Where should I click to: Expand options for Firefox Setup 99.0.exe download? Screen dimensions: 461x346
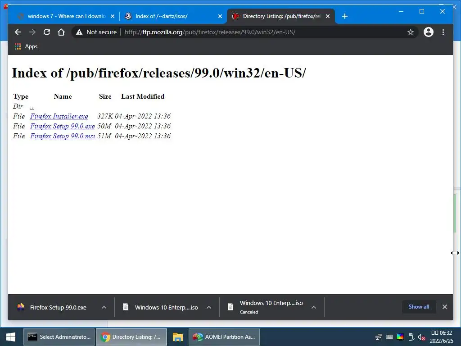pos(104,307)
